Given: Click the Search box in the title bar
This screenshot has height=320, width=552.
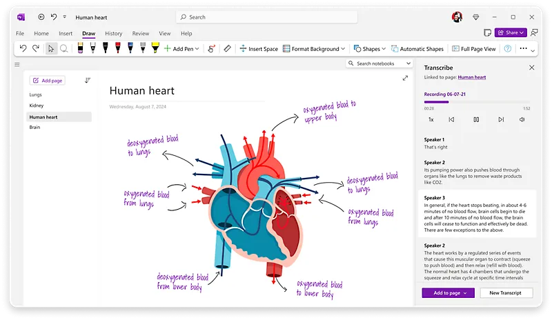Looking at the screenshot, I should 266,17.
